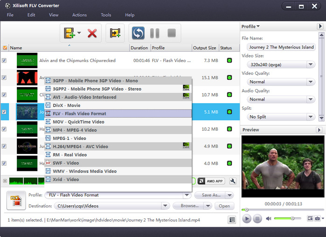This screenshot has height=237, width=326.
Task: Click the red Remove file icon
Action: point(92,33)
